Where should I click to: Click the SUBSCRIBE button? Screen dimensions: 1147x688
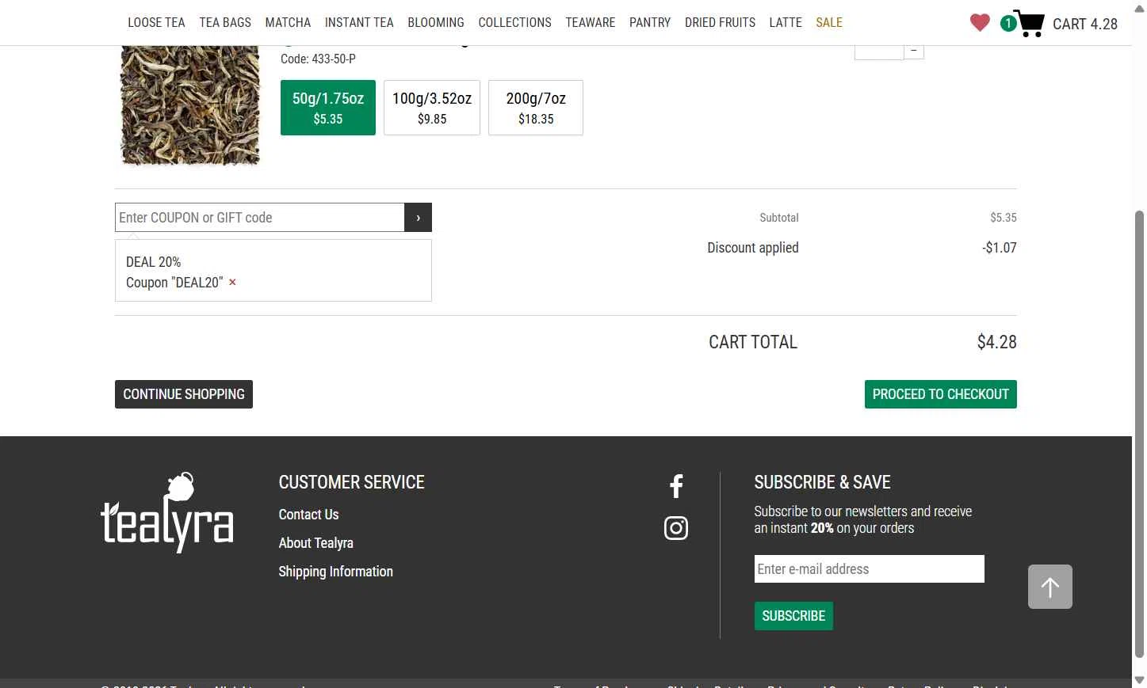click(x=793, y=616)
